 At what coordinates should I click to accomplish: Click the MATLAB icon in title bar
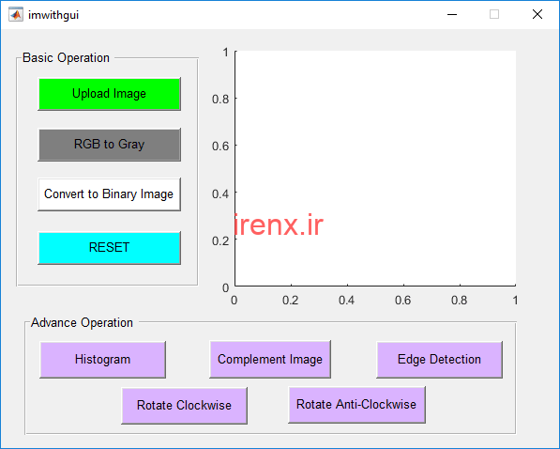click(16, 15)
